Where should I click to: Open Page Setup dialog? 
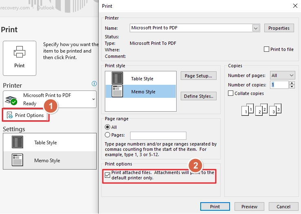click(x=199, y=76)
